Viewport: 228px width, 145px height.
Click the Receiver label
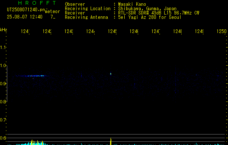tap(75, 13)
